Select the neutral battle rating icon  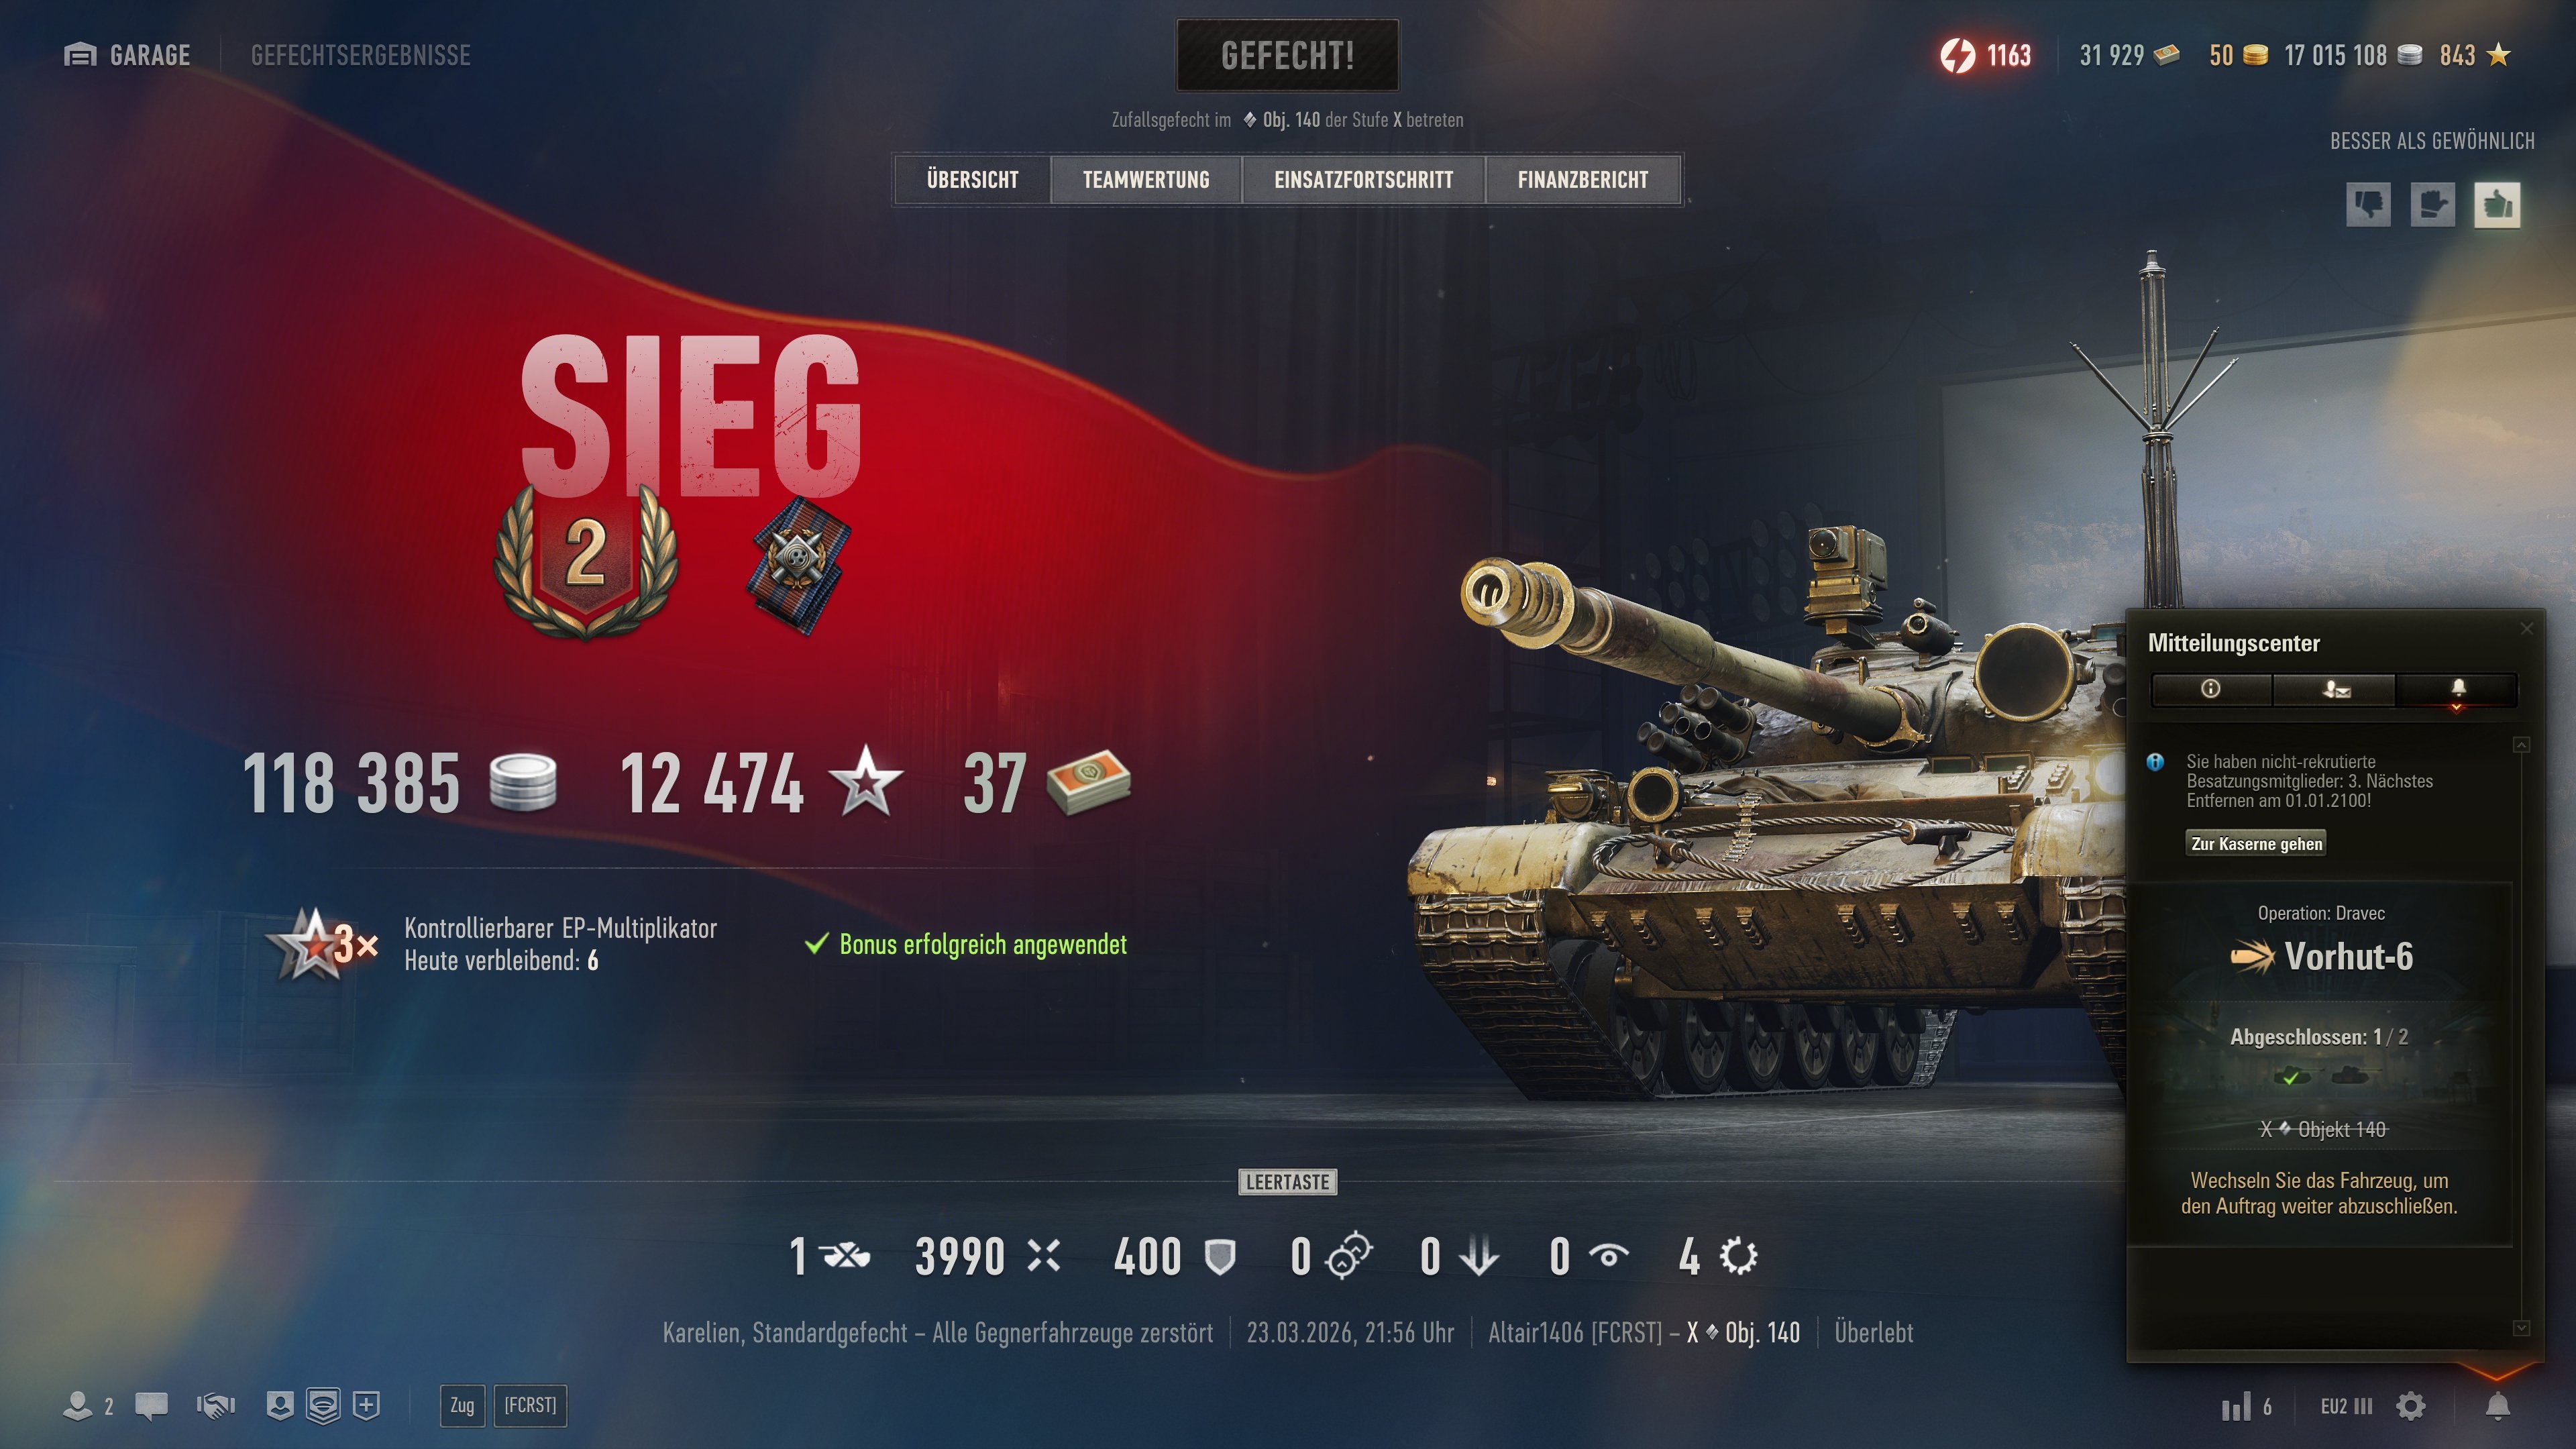pyautogui.click(x=2432, y=205)
